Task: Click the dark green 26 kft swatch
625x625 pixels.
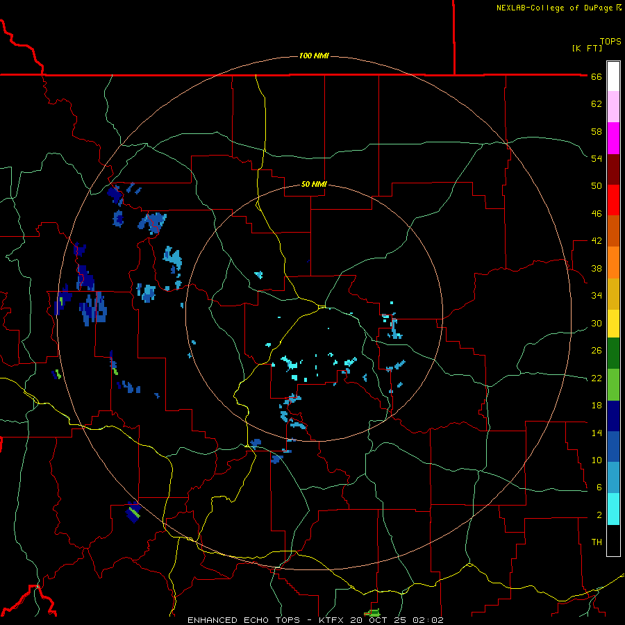Action: (613, 353)
